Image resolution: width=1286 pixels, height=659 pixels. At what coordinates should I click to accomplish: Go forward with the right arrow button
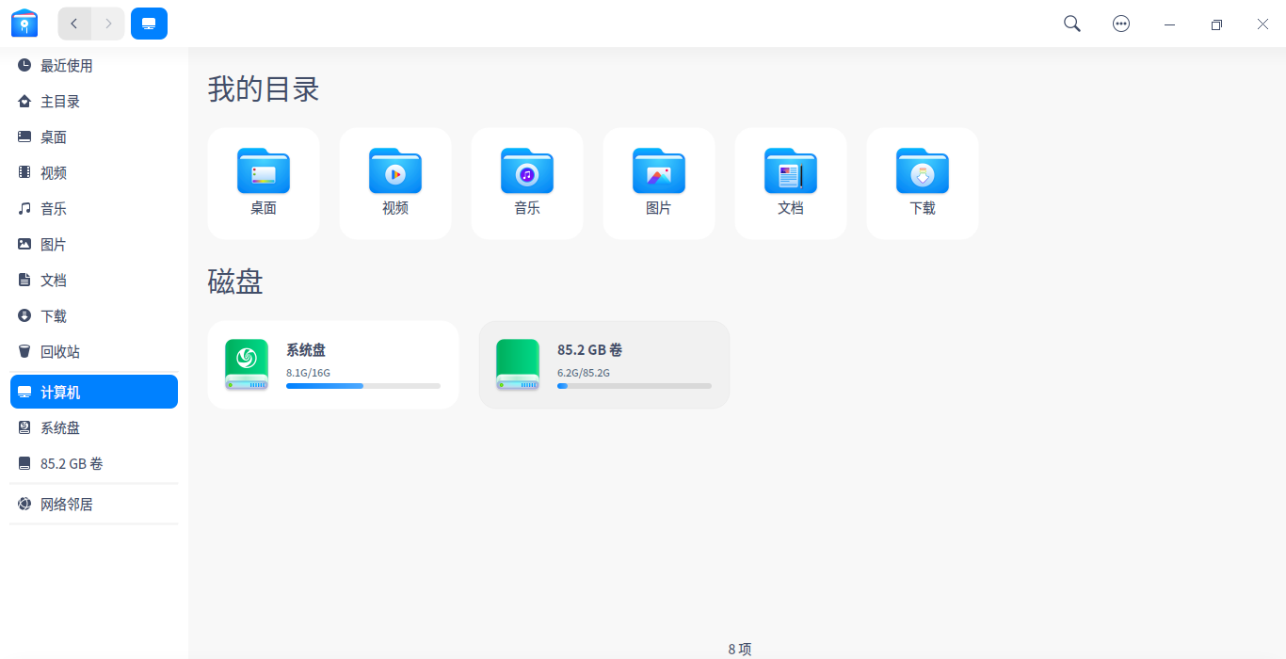pos(108,24)
